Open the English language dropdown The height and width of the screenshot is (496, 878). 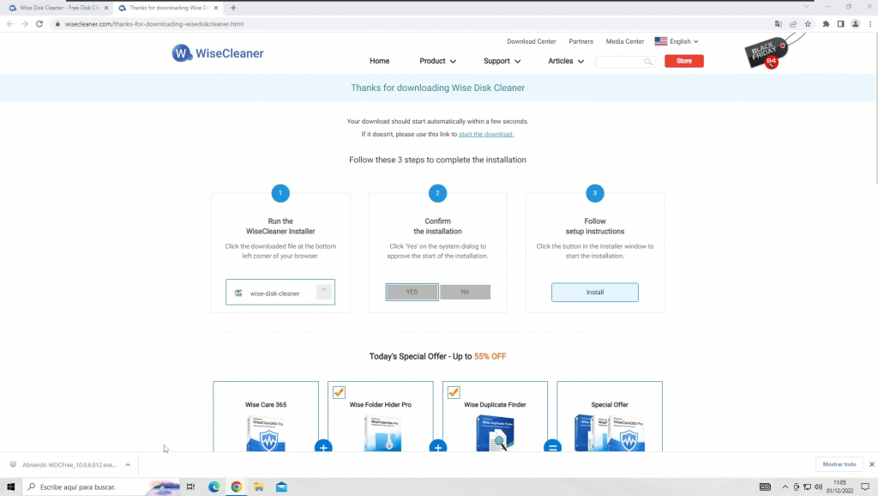tap(677, 41)
